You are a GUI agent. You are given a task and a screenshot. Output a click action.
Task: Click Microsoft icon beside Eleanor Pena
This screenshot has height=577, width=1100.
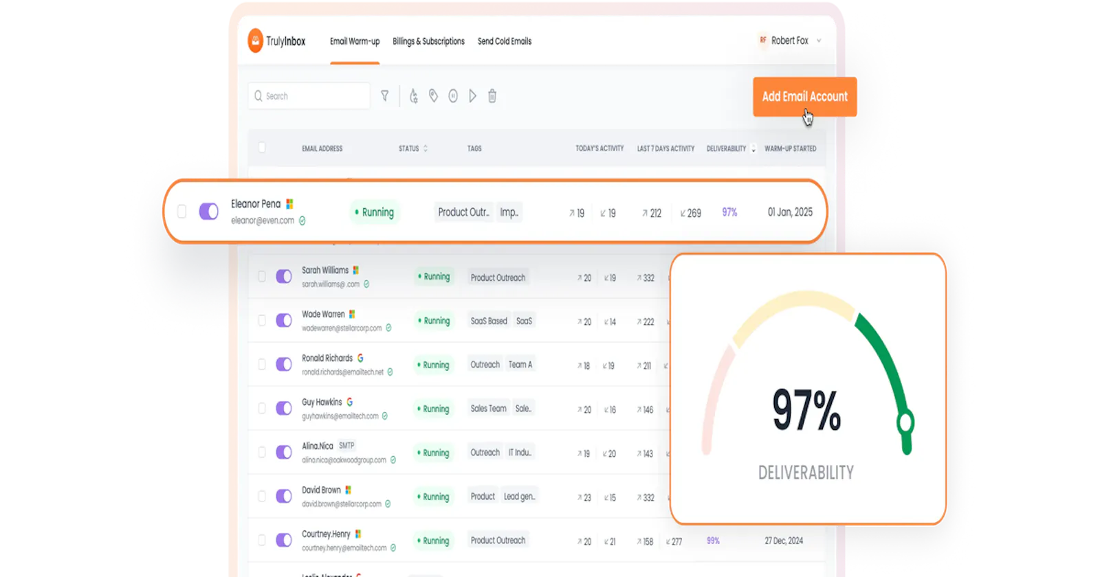click(x=289, y=203)
